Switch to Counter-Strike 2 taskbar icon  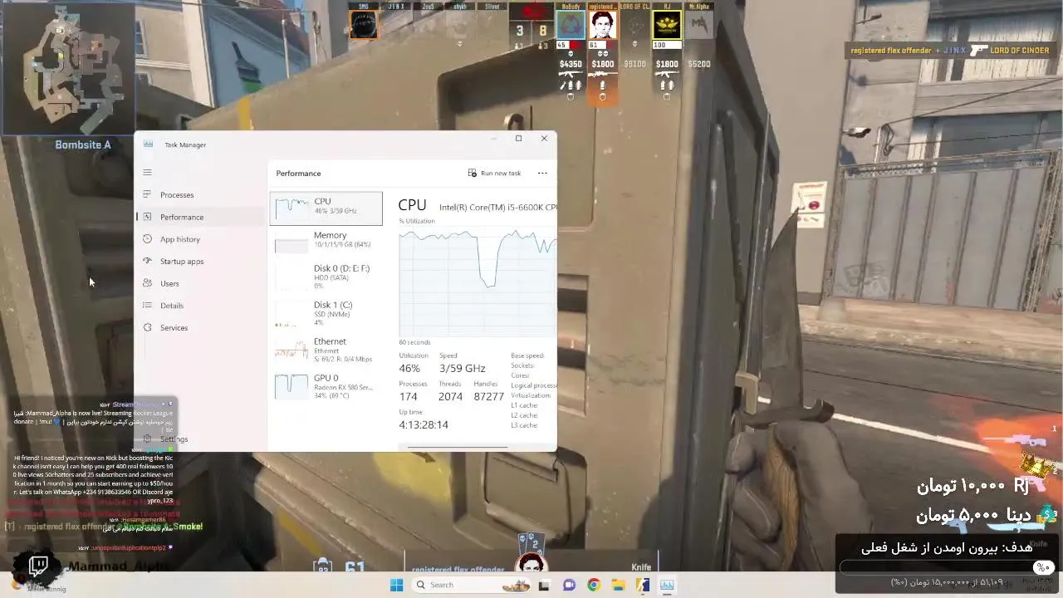pyautogui.click(x=643, y=585)
